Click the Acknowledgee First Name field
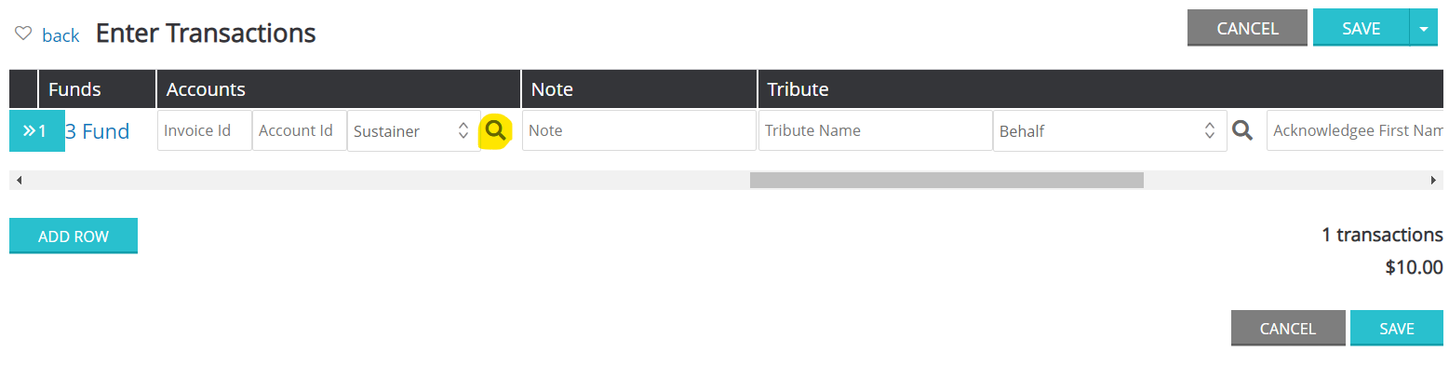 tap(1355, 130)
